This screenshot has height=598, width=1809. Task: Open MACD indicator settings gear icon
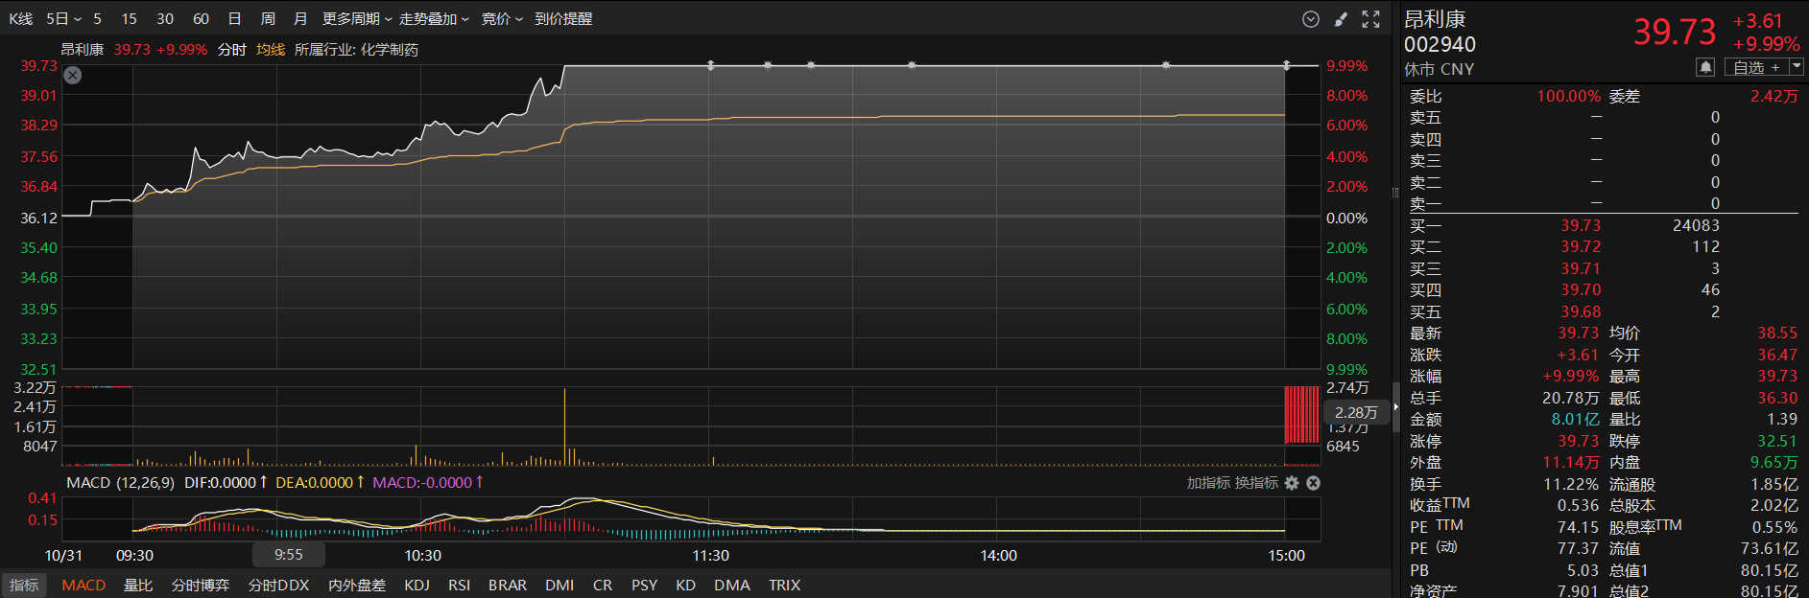[1292, 483]
